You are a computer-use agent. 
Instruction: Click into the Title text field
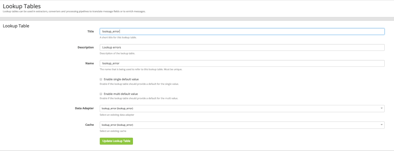[x=242, y=32]
